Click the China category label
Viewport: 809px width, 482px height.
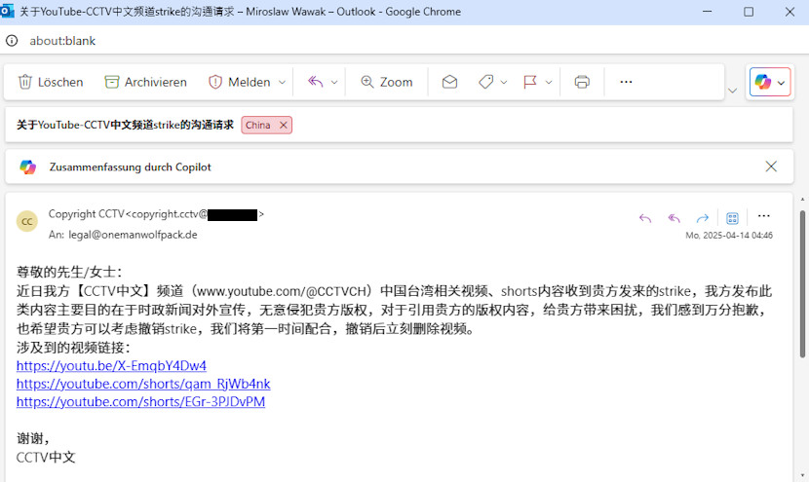coord(258,125)
